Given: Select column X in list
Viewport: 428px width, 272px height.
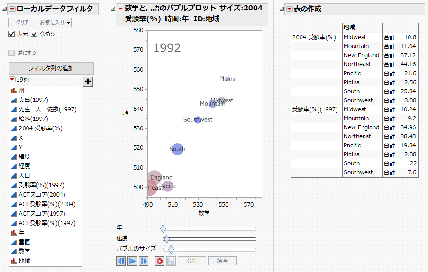Looking at the screenshot, I should tap(21, 138).
